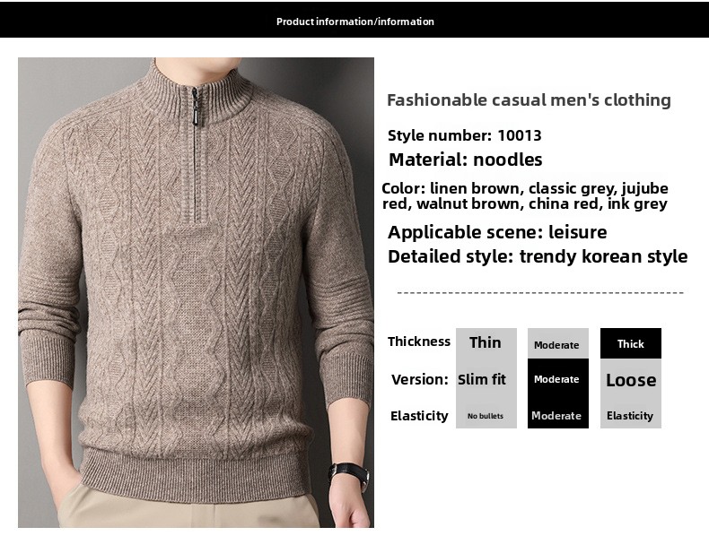This screenshot has width=709, height=536.
Task: Click the Thin thickness box
Action: click(x=486, y=342)
